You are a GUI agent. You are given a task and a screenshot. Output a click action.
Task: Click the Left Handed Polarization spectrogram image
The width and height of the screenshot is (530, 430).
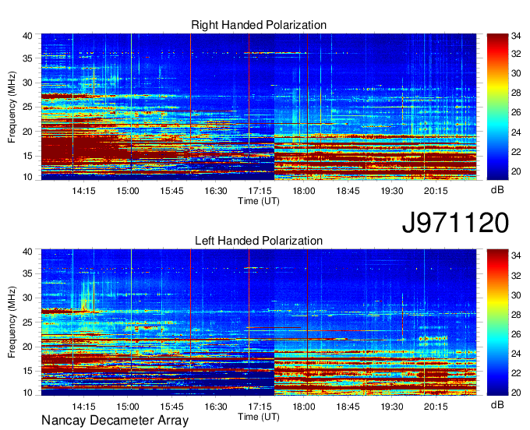coord(259,322)
